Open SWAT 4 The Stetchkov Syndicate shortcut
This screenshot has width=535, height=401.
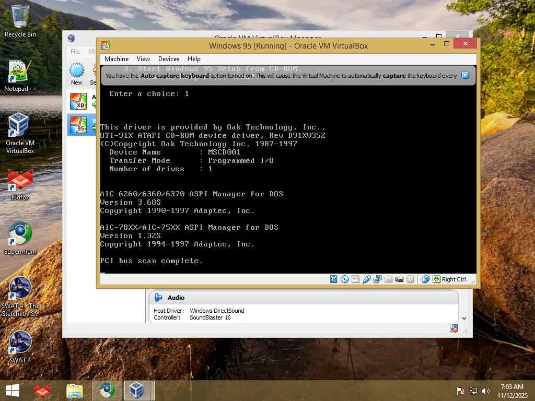point(20,297)
